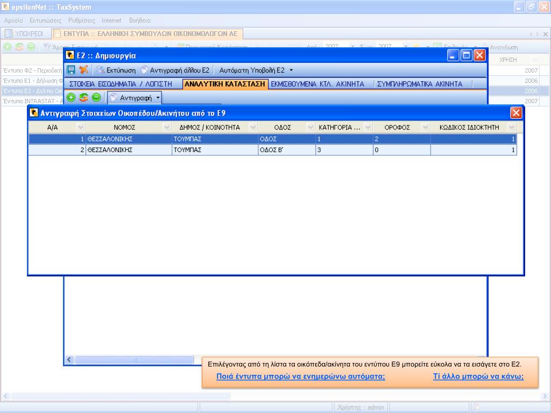Image resolution: width=551 pixels, height=413 pixels.
Task: Open the ΟΔΟΣ column filter dropdown
Action: tap(310, 127)
